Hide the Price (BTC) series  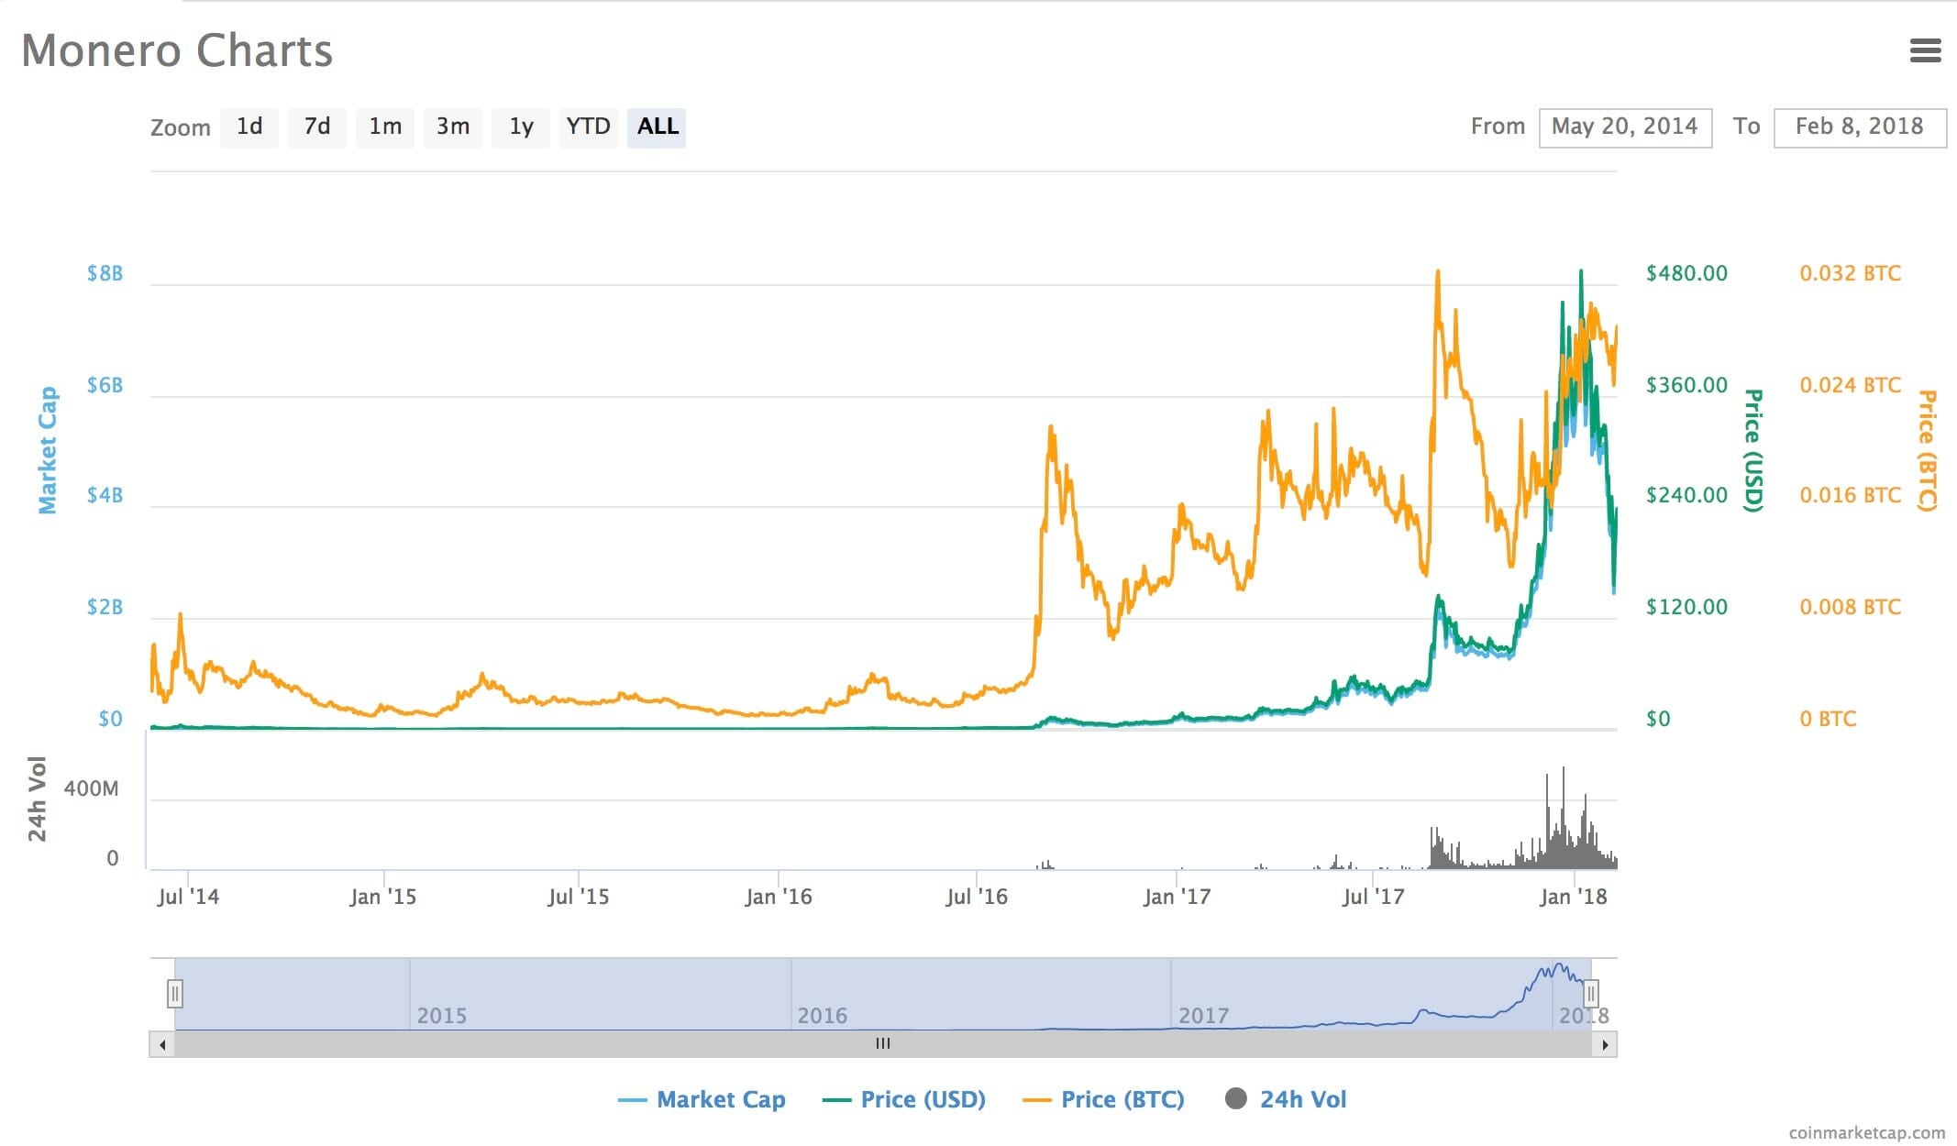coord(1103,1099)
